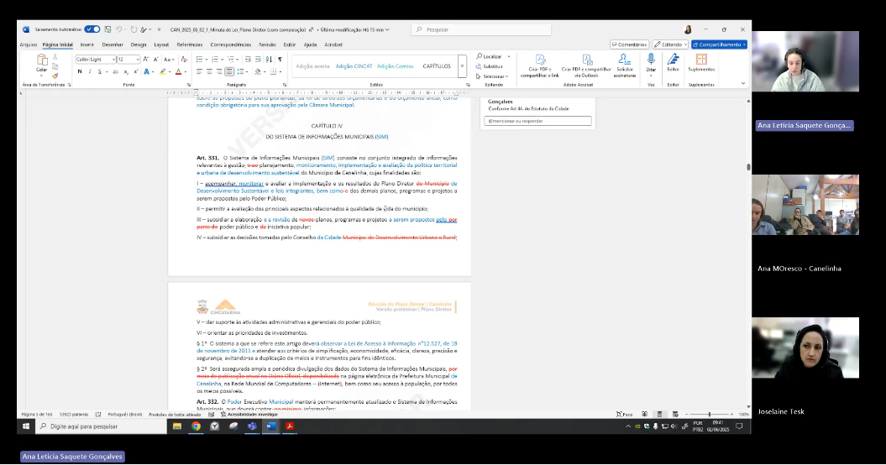886x465 pixels.
Task: Click the comment reply field
Action: [538, 121]
